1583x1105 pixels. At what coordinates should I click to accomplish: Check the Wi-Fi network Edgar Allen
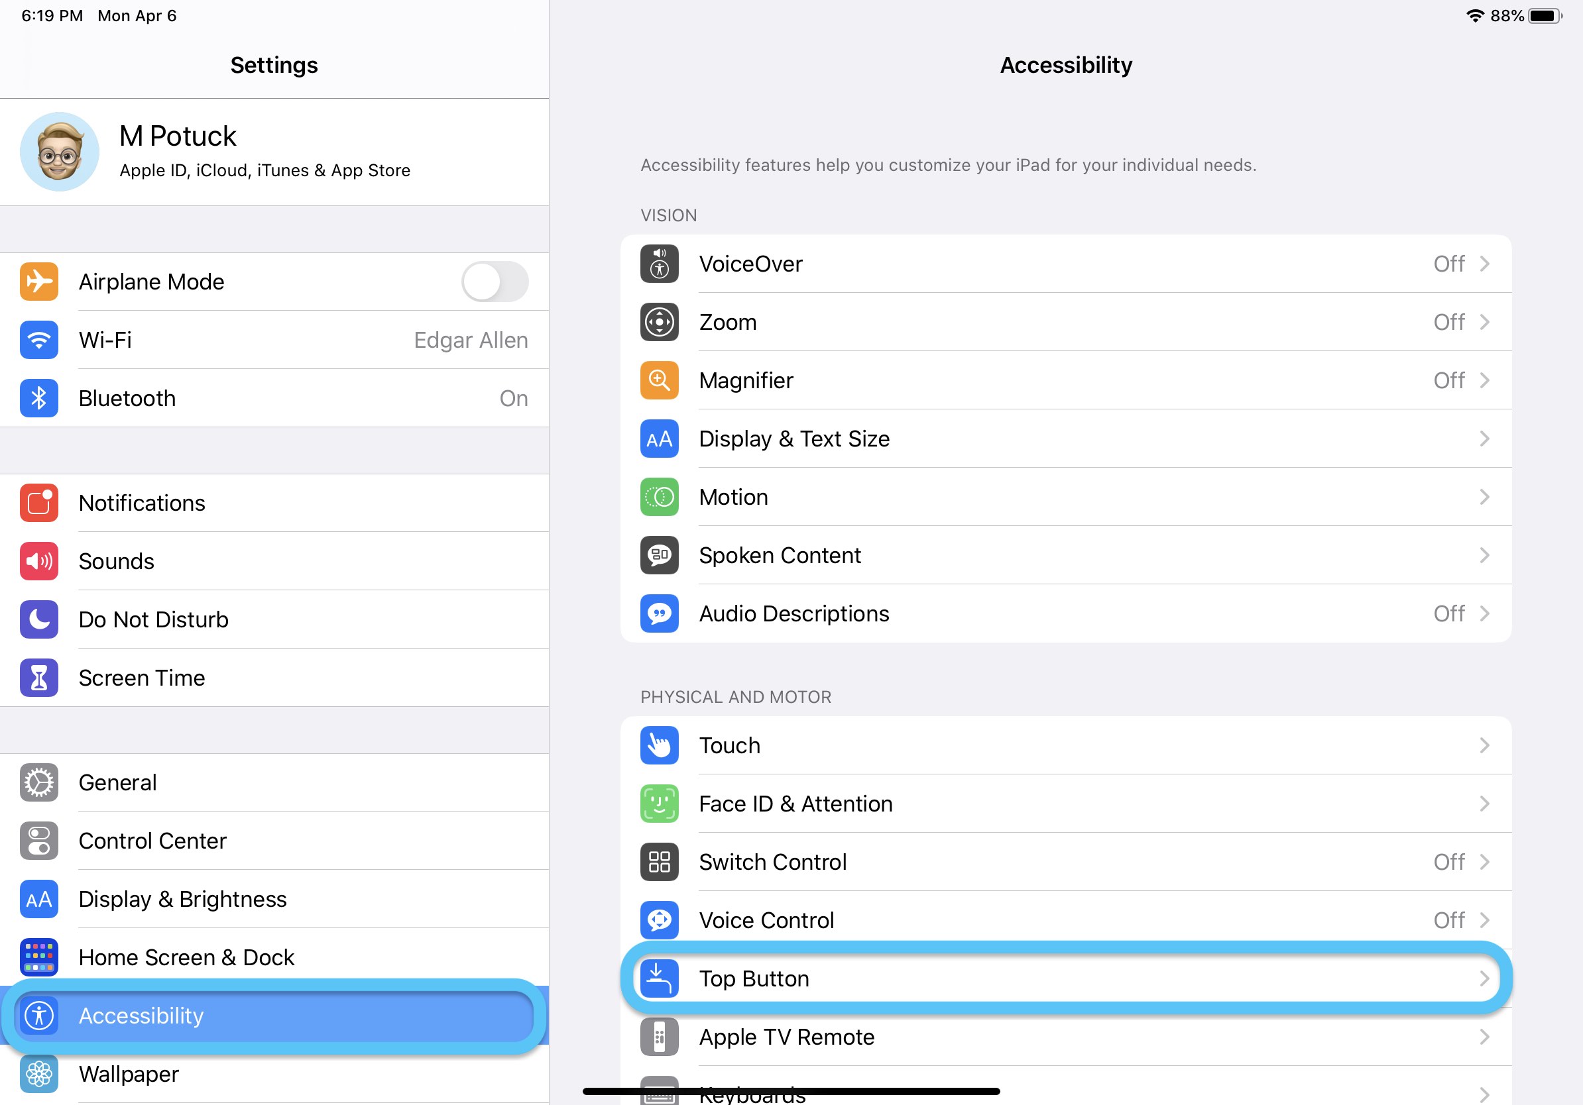pyautogui.click(x=274, y=339)
